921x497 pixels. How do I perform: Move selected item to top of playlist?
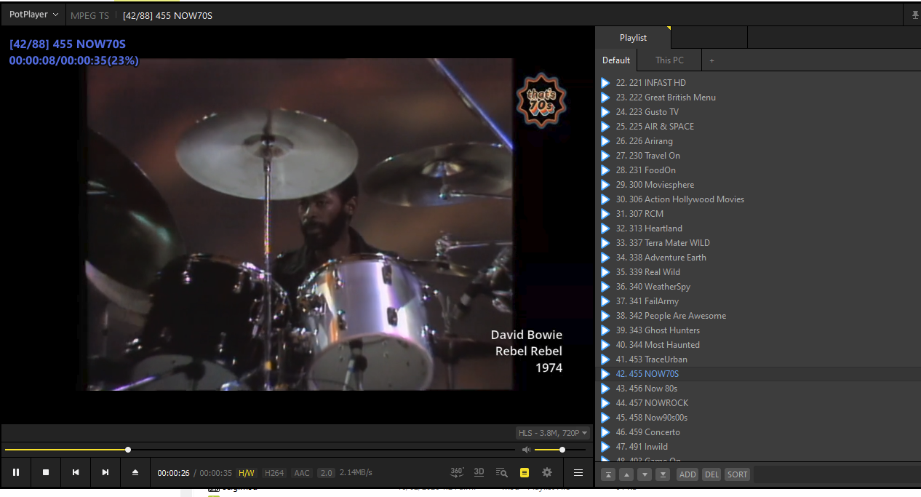[x=608, y=474]
